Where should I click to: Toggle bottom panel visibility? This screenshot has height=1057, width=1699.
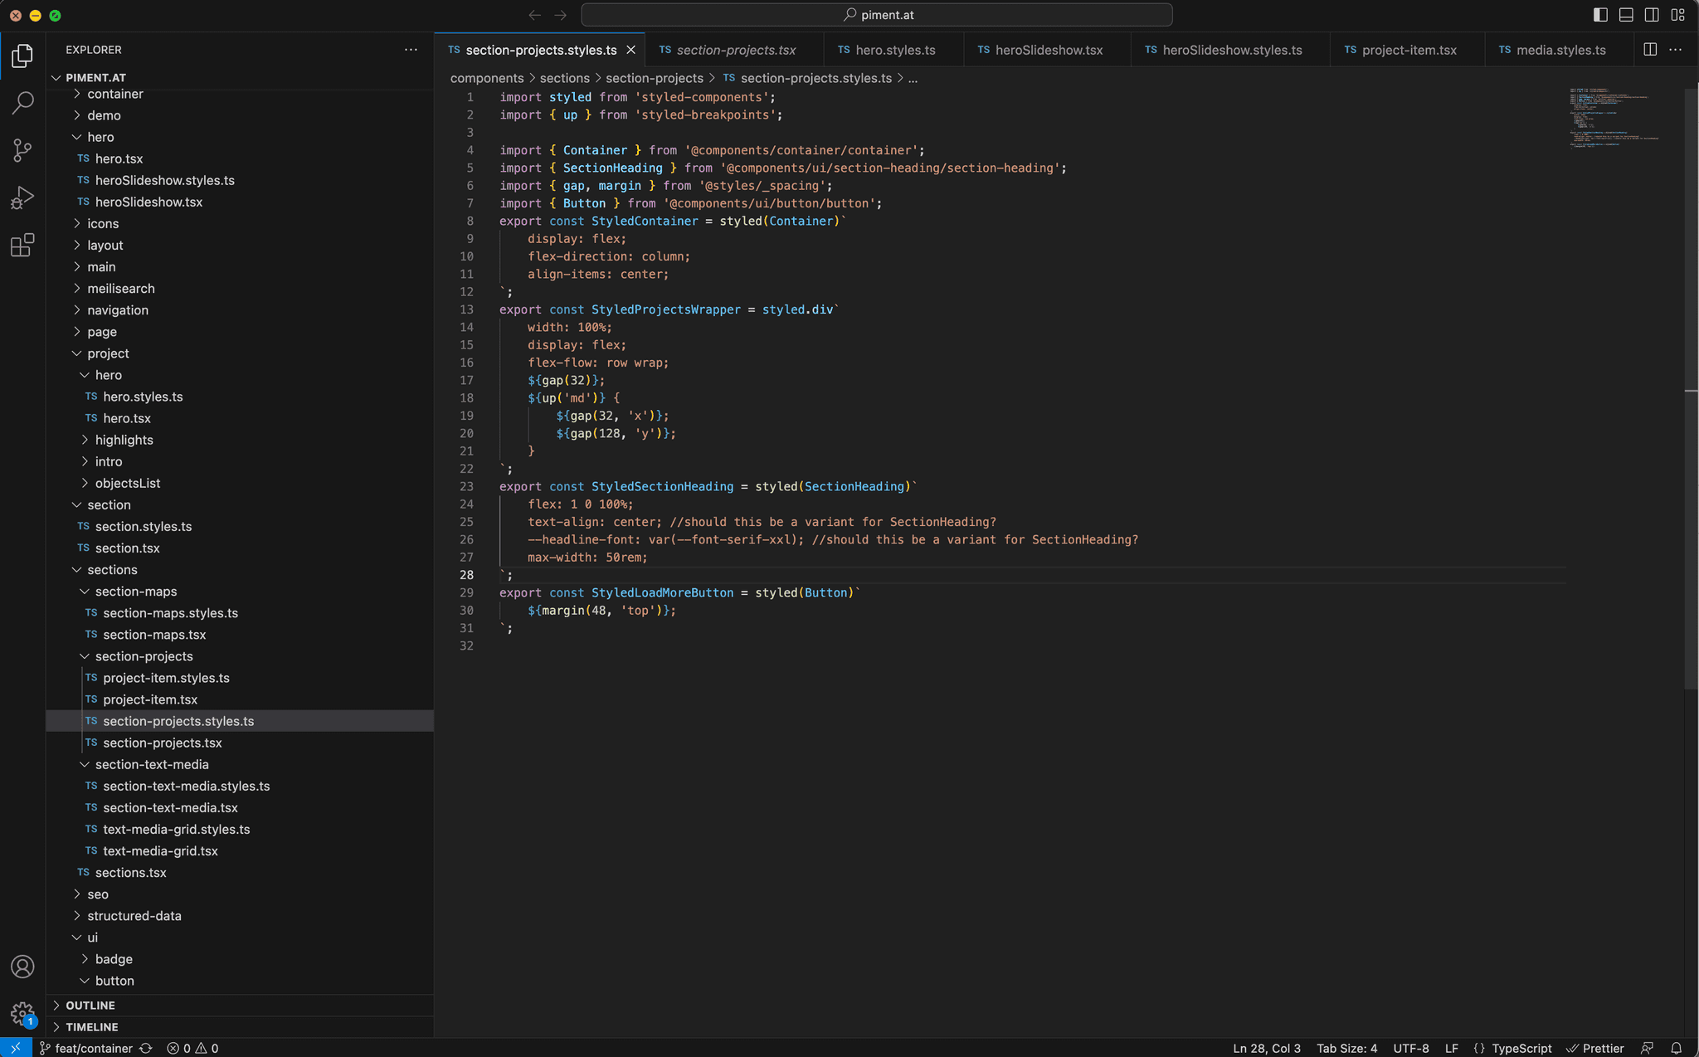(x=1626, y=15)
